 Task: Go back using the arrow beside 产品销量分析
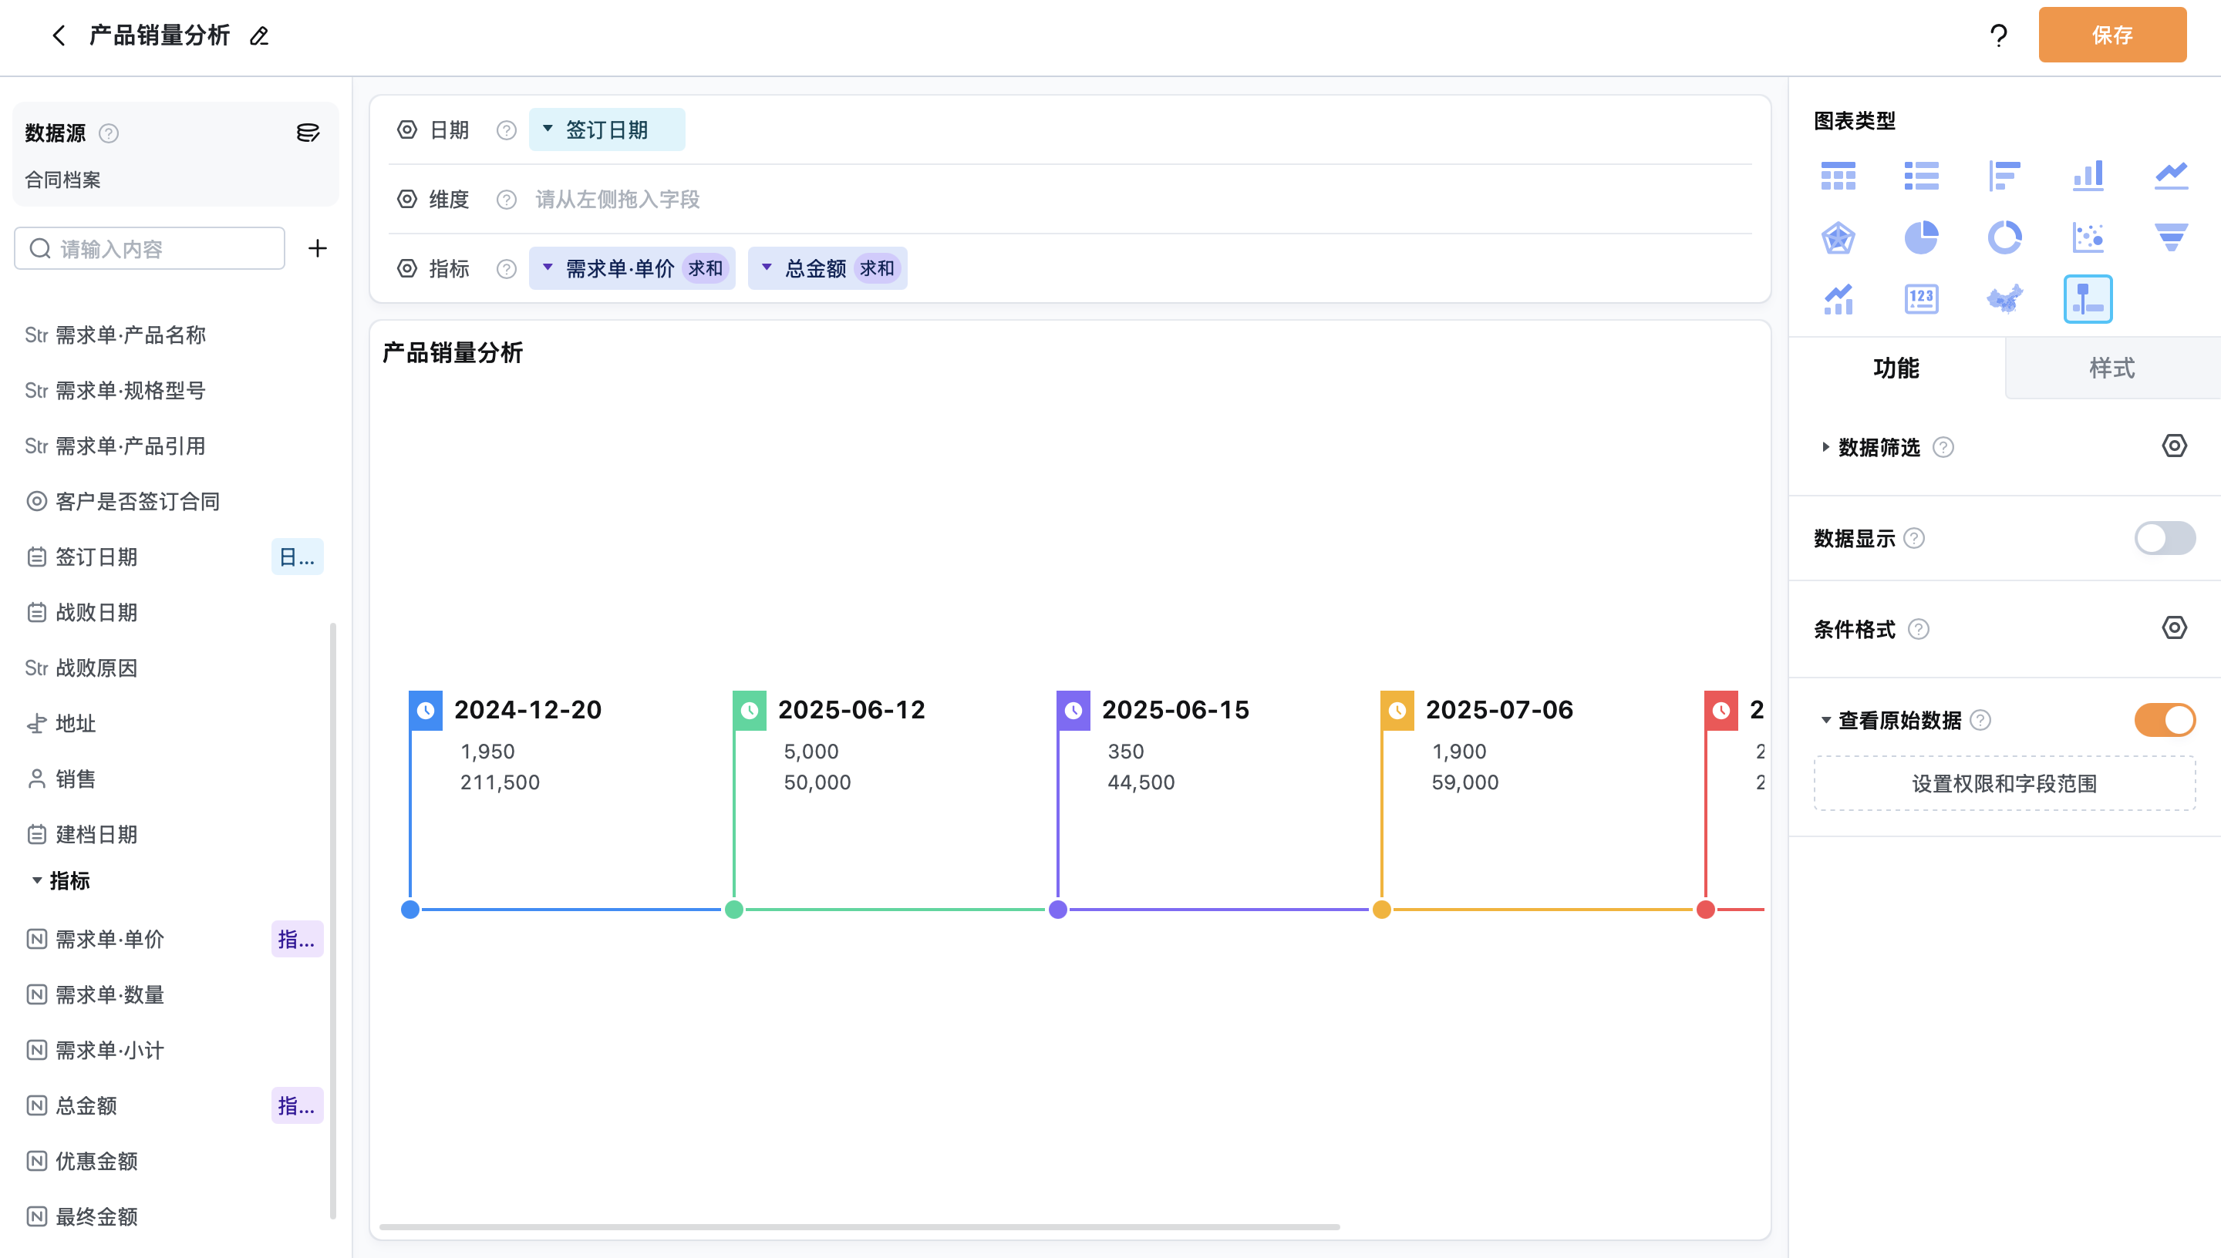pos(59,35)
